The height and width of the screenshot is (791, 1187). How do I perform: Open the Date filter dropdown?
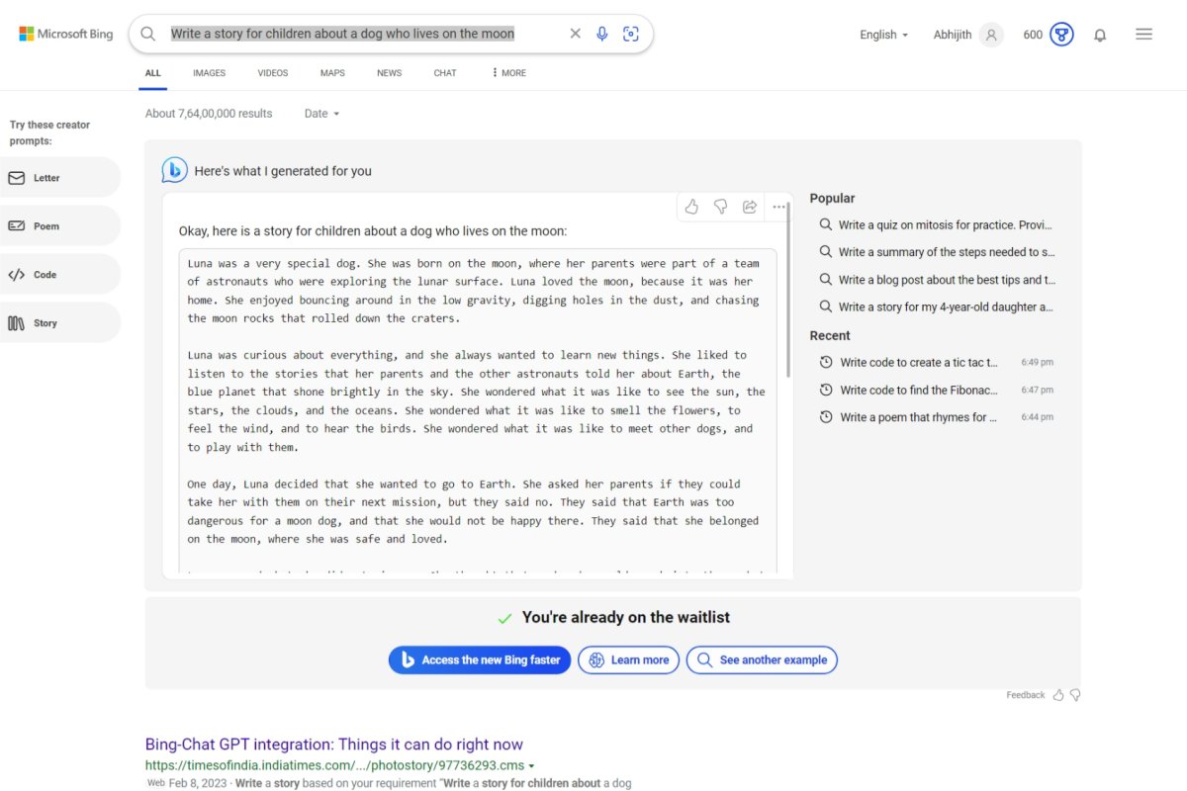(321, 114)
